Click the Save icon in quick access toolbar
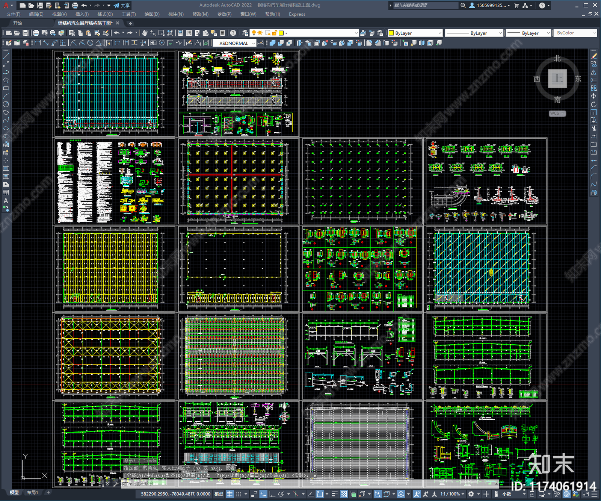The height and width of the screenshot is (501, 601). [40, 5]
